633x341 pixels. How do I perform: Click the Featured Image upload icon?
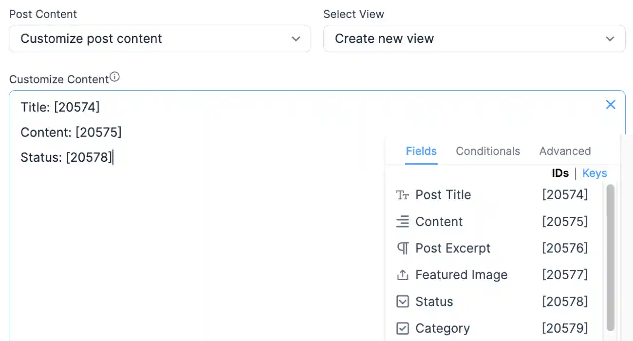(402, 275)
